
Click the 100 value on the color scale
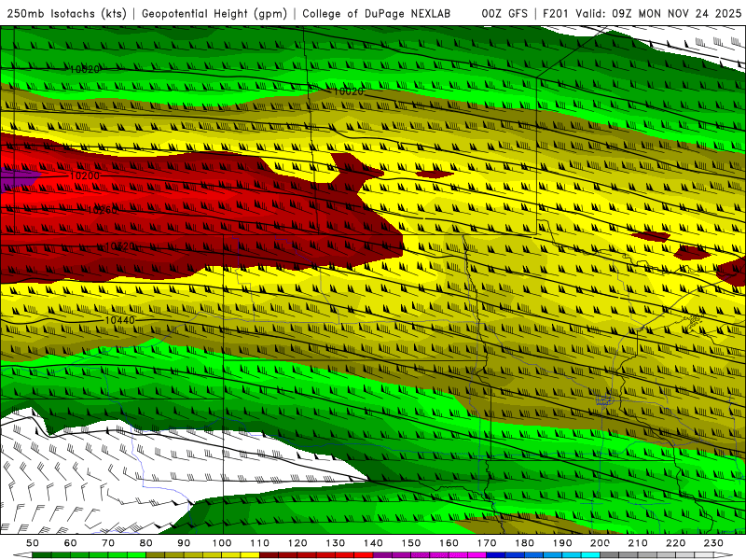tap(222, 543)
